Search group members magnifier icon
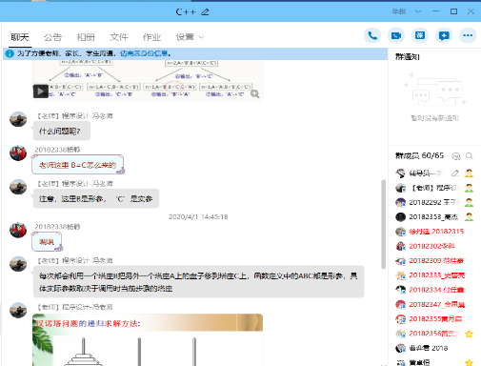The width and height of the screenshot is (481, 366). 469,156
